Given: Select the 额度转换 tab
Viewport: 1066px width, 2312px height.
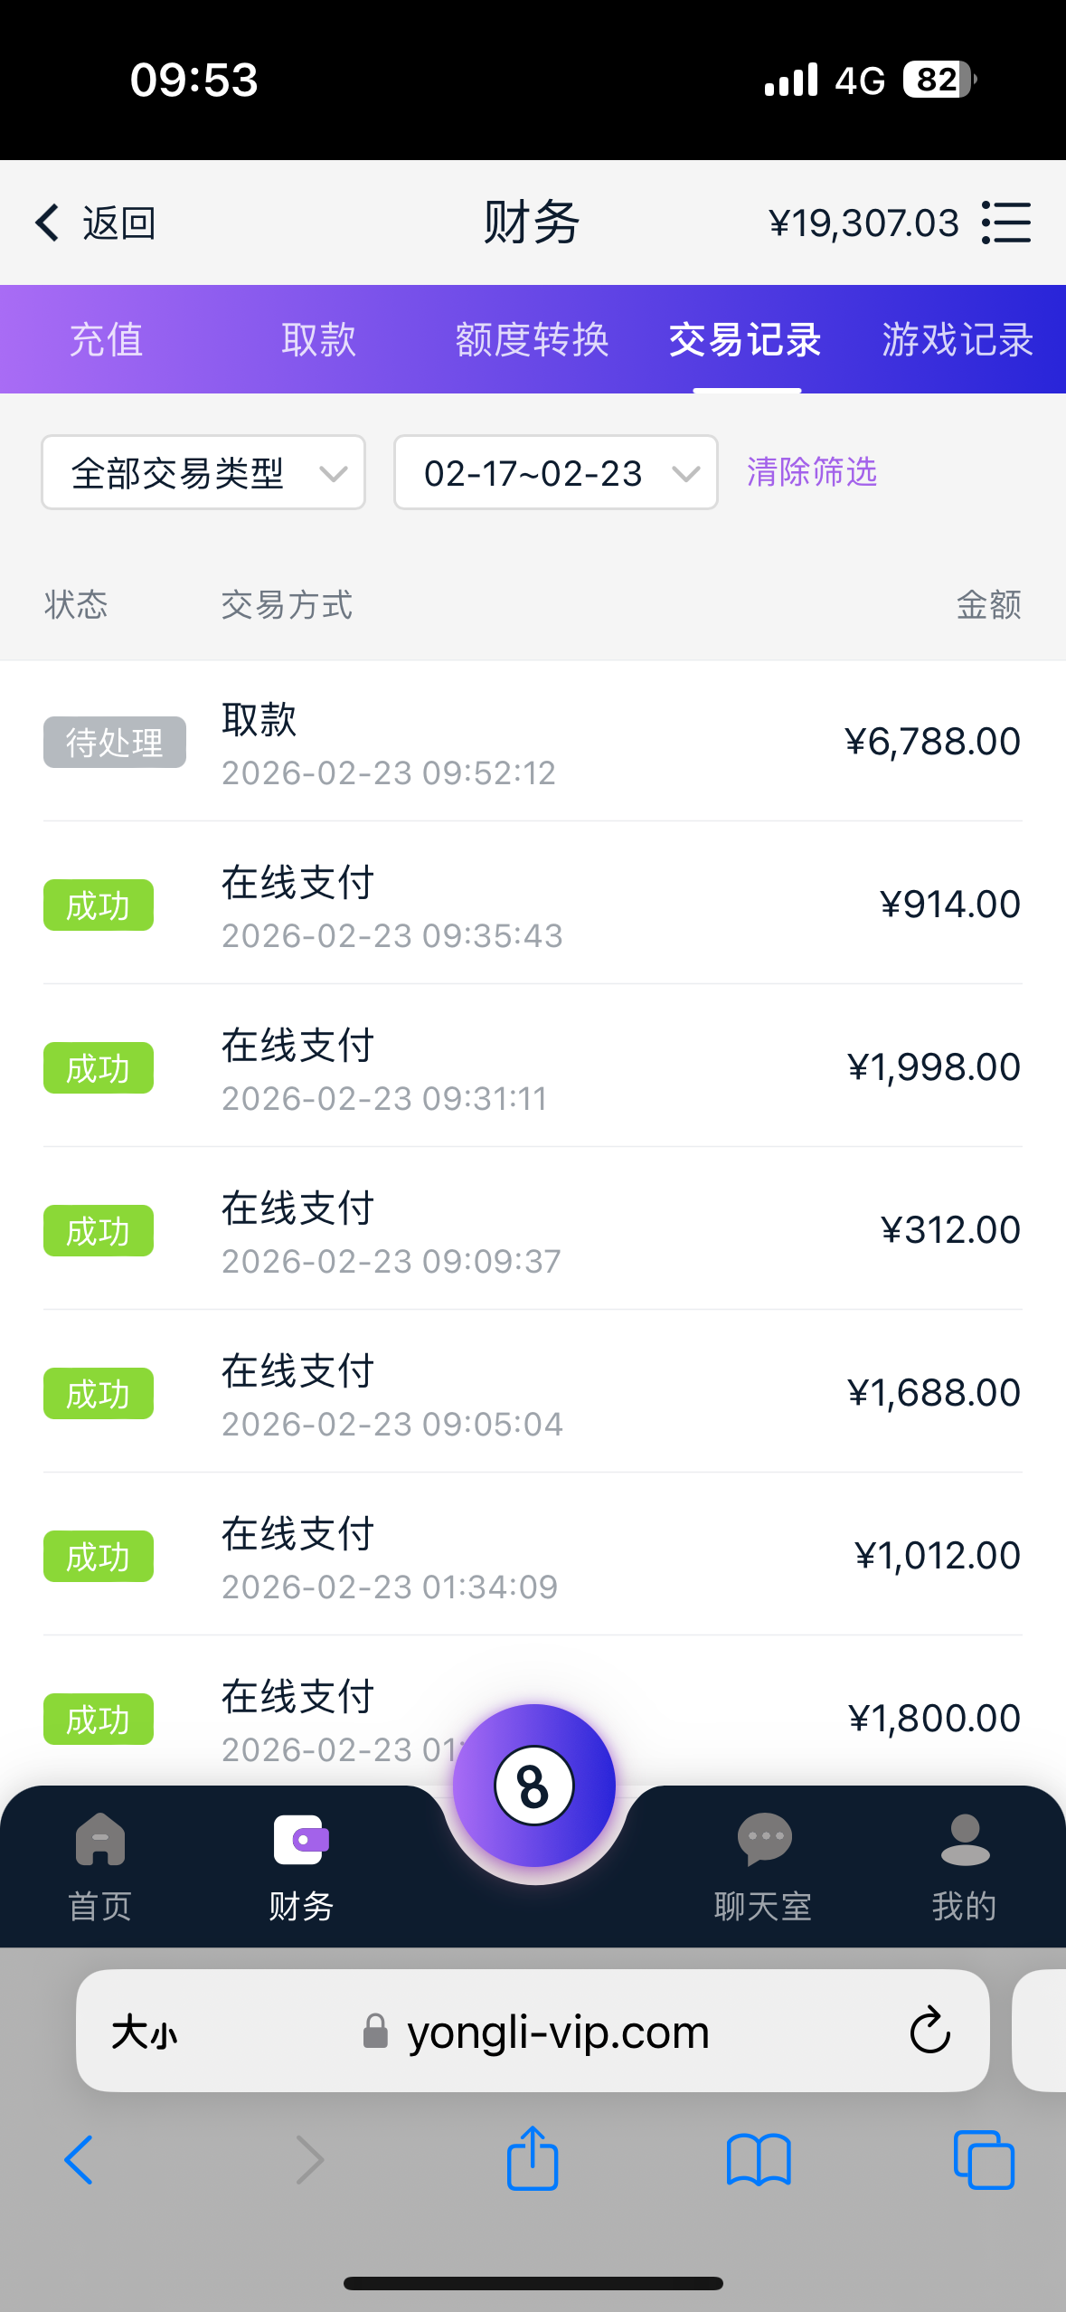Looking at the screenshot, I should point(532,340).
